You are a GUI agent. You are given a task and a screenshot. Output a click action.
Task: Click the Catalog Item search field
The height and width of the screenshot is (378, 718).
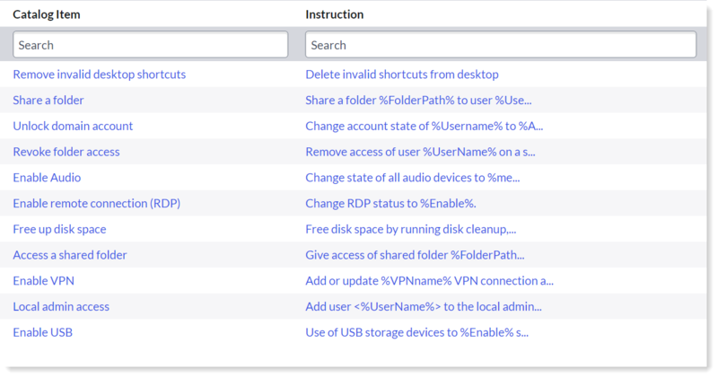coord(150,44)
